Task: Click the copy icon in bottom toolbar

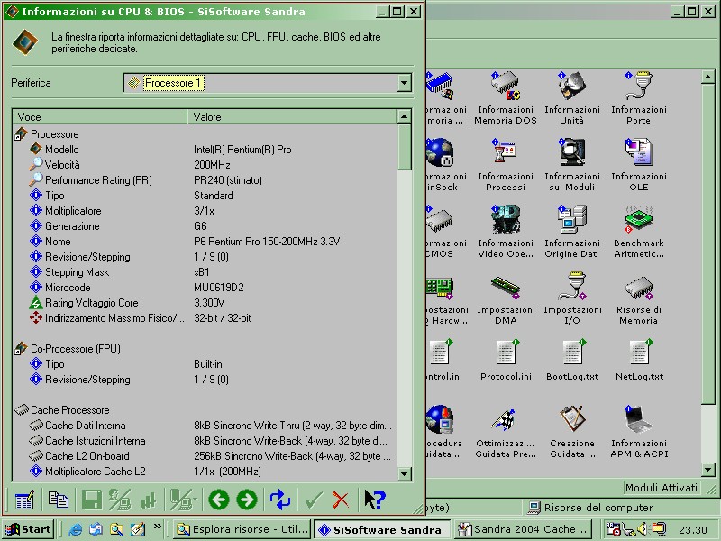Action: tap(59, 500)
